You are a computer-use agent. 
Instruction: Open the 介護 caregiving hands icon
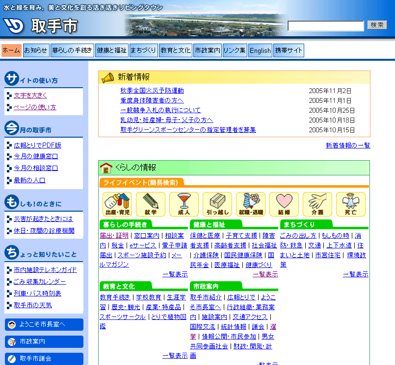(x=317, y=204)
